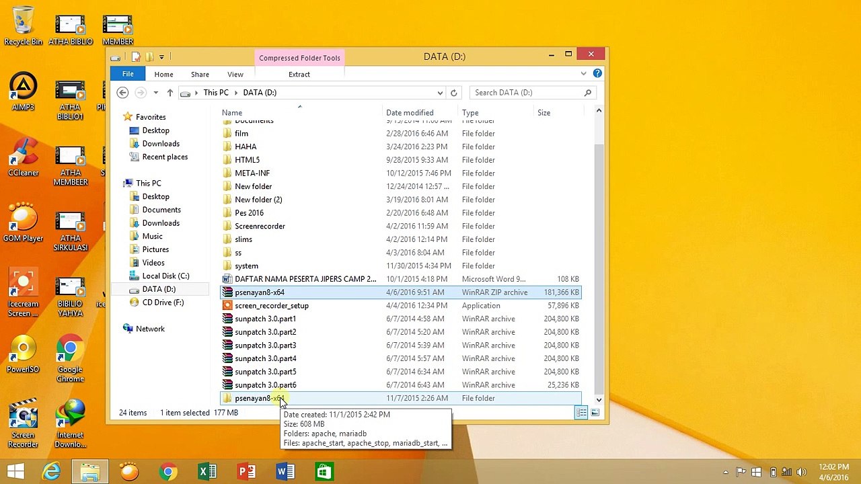Go up one folder level
This screenshot has height=484, width=861.
170,93
